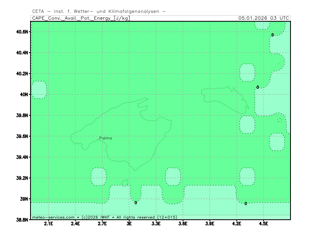Select the 2.1E longitude label
Screen dimensions: 321x241
coord(49,224)
